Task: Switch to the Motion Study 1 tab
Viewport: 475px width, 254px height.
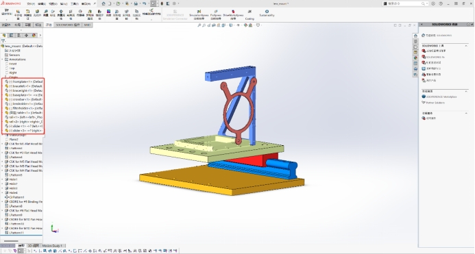Action: [52, 246]
